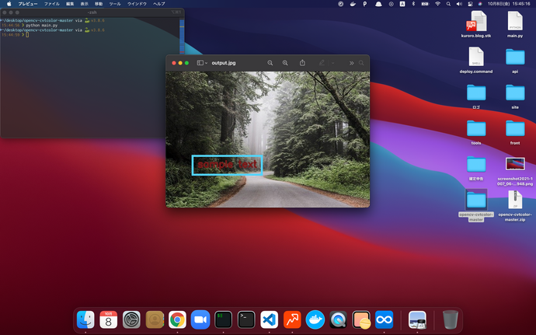The image size is (536, 335).
Task: Open the blue infinity app in Dock
Action: coord(384,319)
